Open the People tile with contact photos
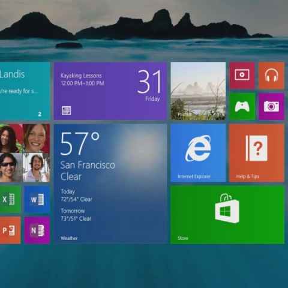Viewport: 288px width, 288px height. pos(25,153)
